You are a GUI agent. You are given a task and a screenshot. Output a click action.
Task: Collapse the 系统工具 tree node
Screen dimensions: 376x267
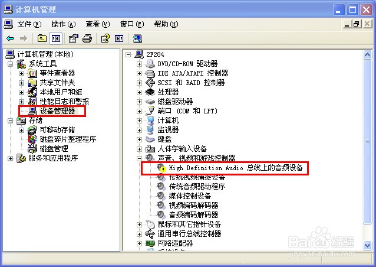pos(10,64)
